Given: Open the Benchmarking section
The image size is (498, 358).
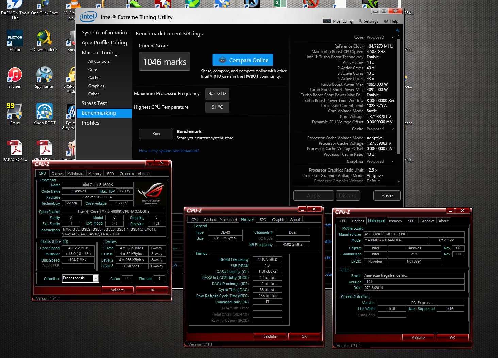Looking at the screenshot, I should pos(104,113).
